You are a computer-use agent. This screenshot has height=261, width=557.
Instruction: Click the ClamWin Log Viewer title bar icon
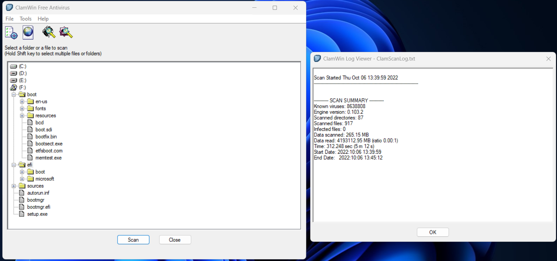click(x=317, y=58)
